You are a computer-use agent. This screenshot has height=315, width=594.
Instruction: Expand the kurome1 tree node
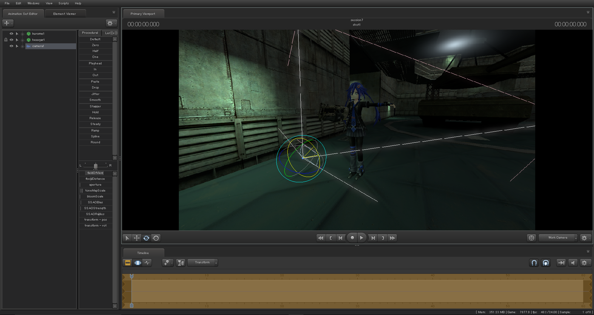(x=22, y=34)
